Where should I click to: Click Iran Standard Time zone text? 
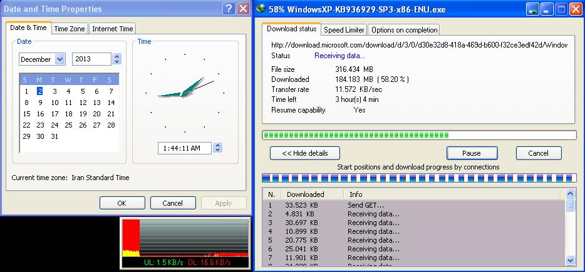click(100, 178)
